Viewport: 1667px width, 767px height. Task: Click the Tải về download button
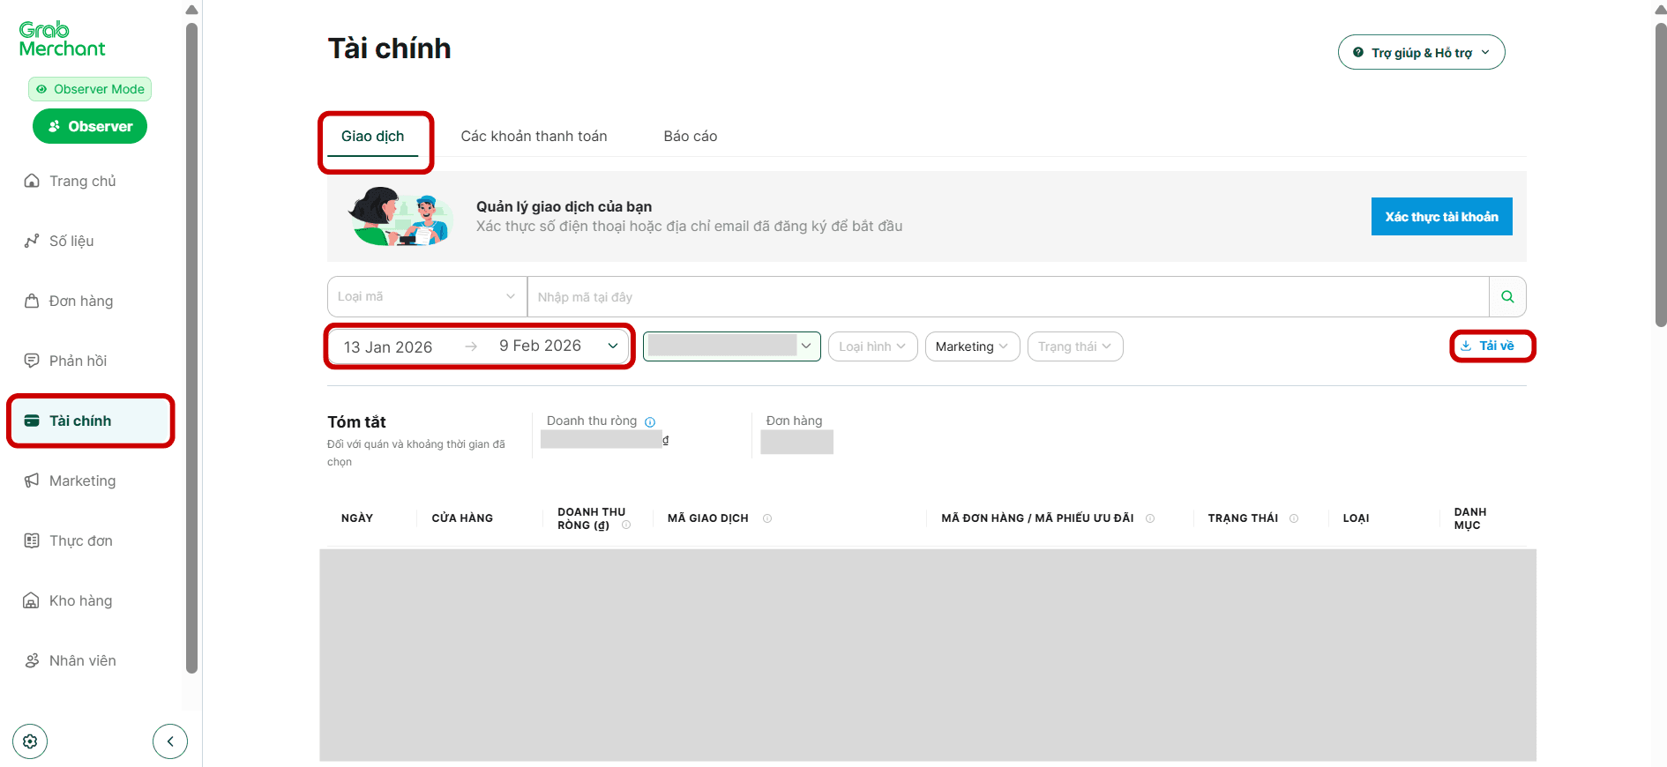pos(1492,346)
